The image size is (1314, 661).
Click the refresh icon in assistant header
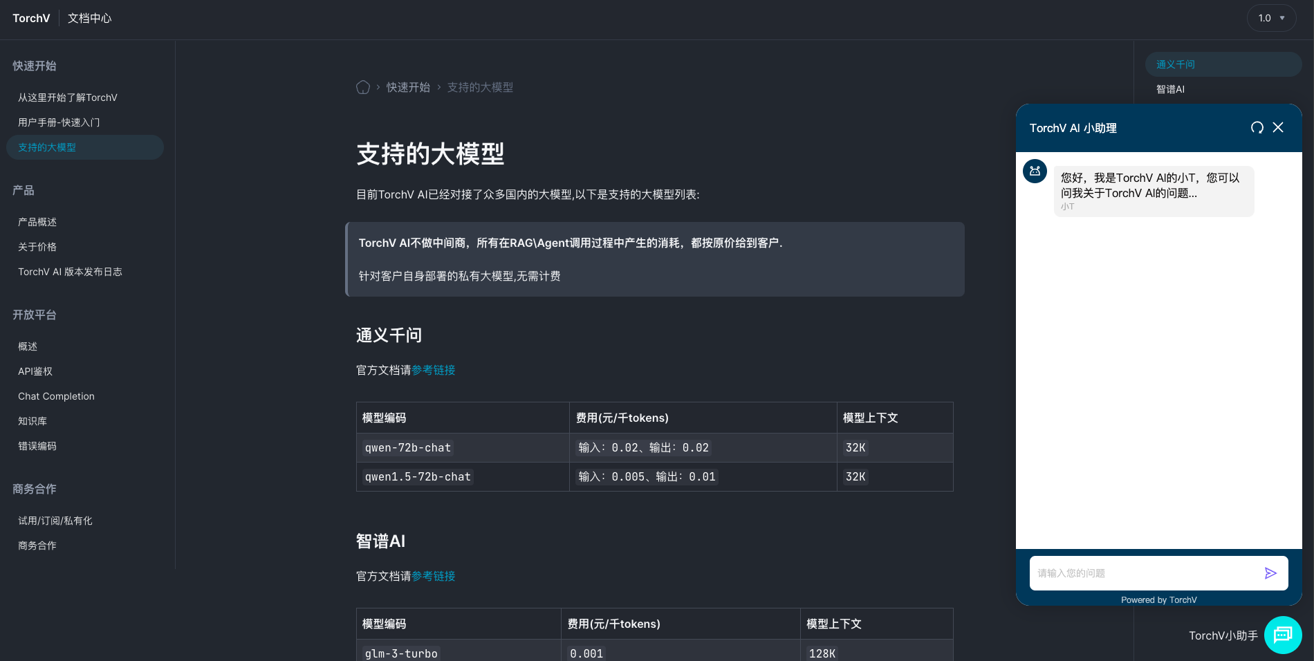1257,128
